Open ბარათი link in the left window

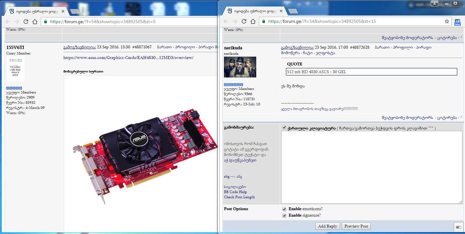(x=164, y=47)
